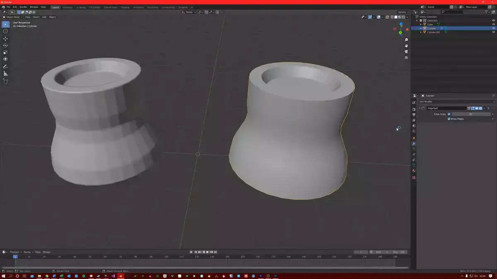Image resolution: width=497 pixels, height=279 pixels.
Task: Click the pan view hand icon
Action: coord(406,45)
